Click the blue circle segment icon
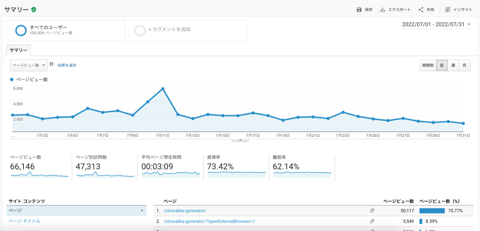480x231 pixels. [x=21, y=30]
